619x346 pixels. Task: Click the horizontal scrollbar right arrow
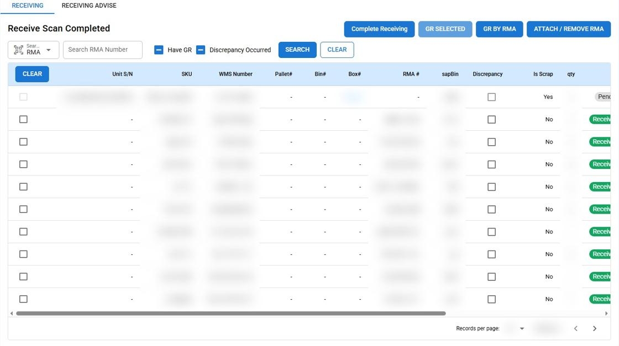coord(607,313)
